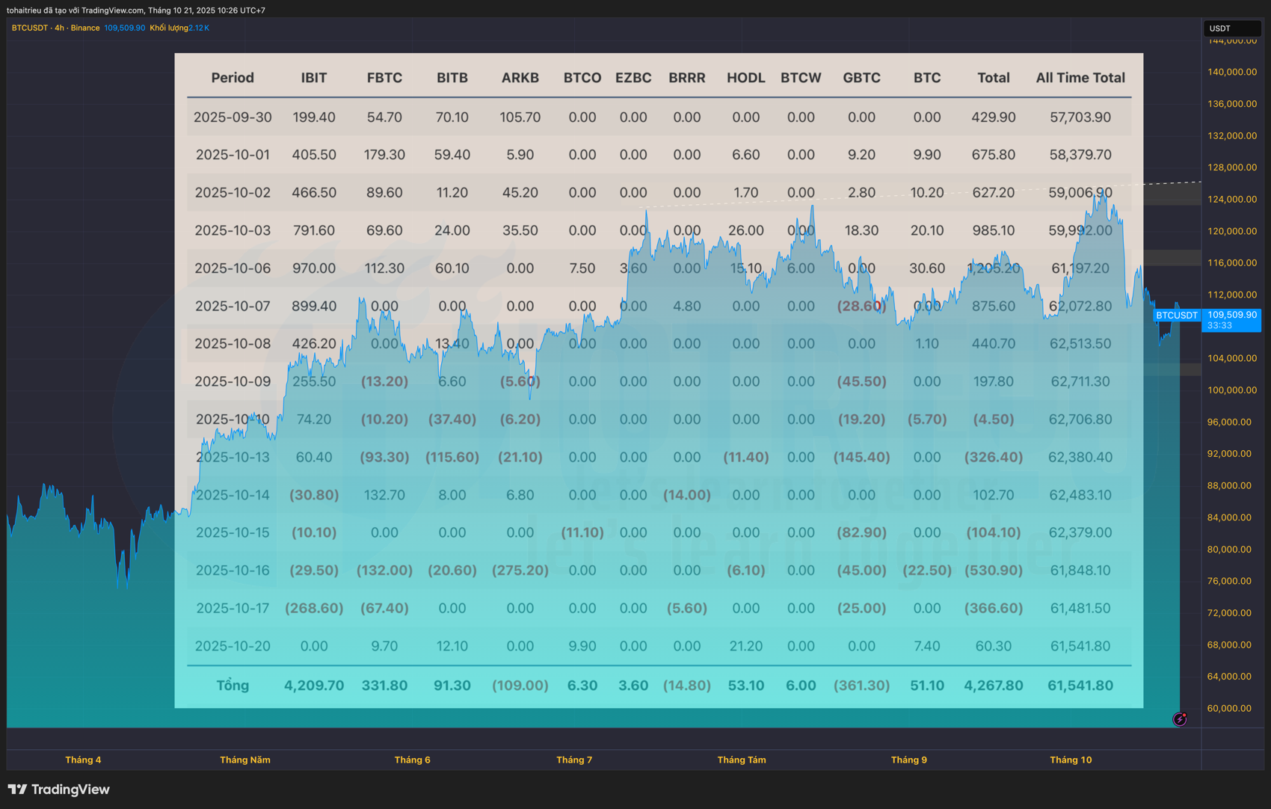Click the BTCUSDT 4h Binance symbol title
Image resolution: width=1271 pixels, height=809 pixels.
click(x=55, y=28)
